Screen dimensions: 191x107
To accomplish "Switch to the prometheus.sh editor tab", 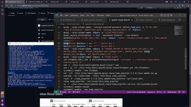I will coord(68,20).
